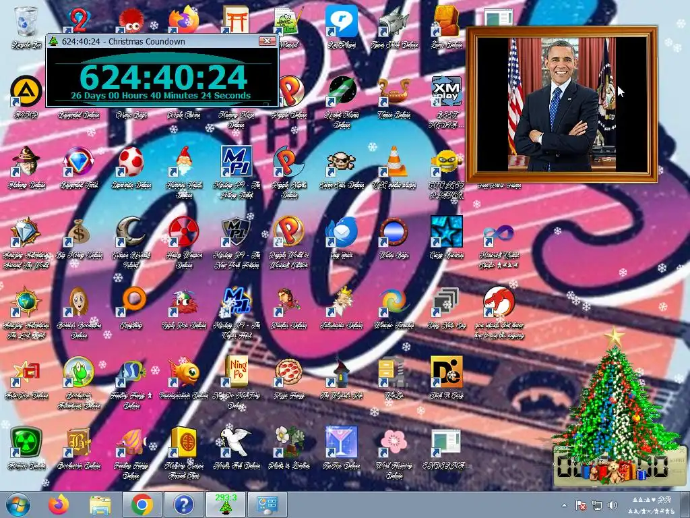Viewport: 690px width, 518px height.
Task: Launch Insaniquarium Deluxe goldfish icon
Action: (184, 372)
